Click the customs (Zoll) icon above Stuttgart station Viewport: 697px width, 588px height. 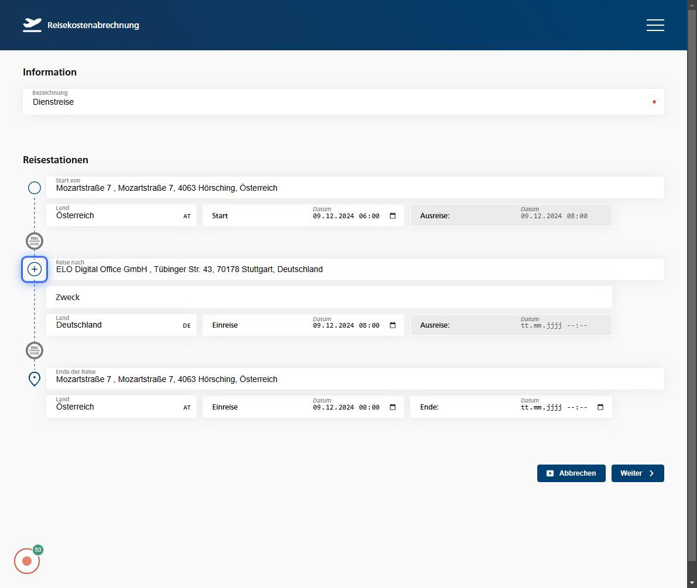35,240
